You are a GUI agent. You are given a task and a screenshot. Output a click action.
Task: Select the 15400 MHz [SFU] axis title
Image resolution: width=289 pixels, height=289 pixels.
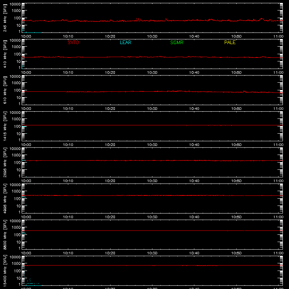point(5,271)
